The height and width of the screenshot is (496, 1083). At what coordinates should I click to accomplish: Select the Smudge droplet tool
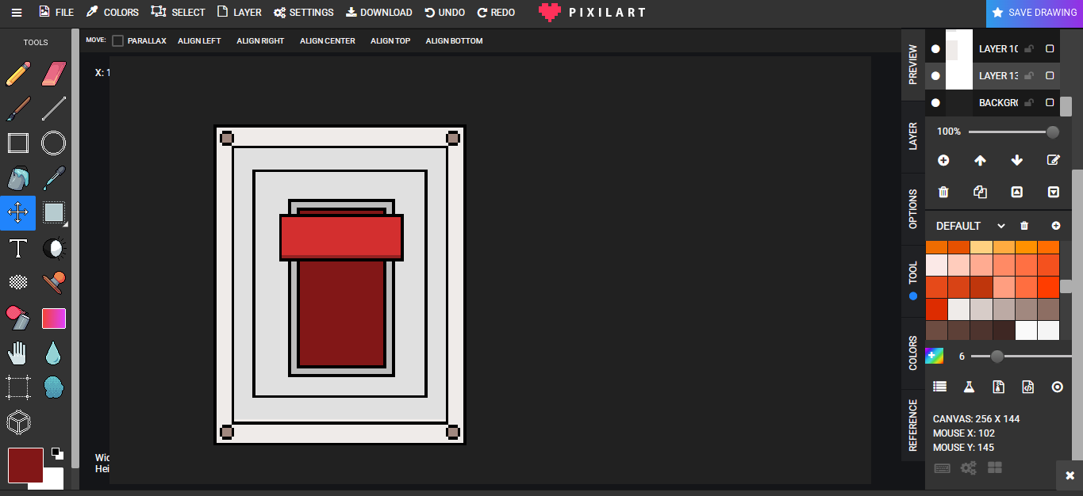pyautogui.click(x=53, y=353)
